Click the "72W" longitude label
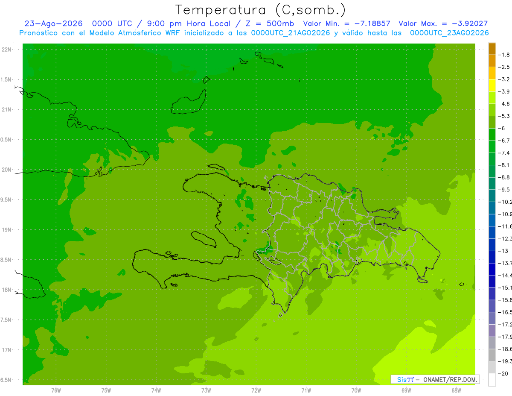512x396 pixels. (x=256, y=390)
